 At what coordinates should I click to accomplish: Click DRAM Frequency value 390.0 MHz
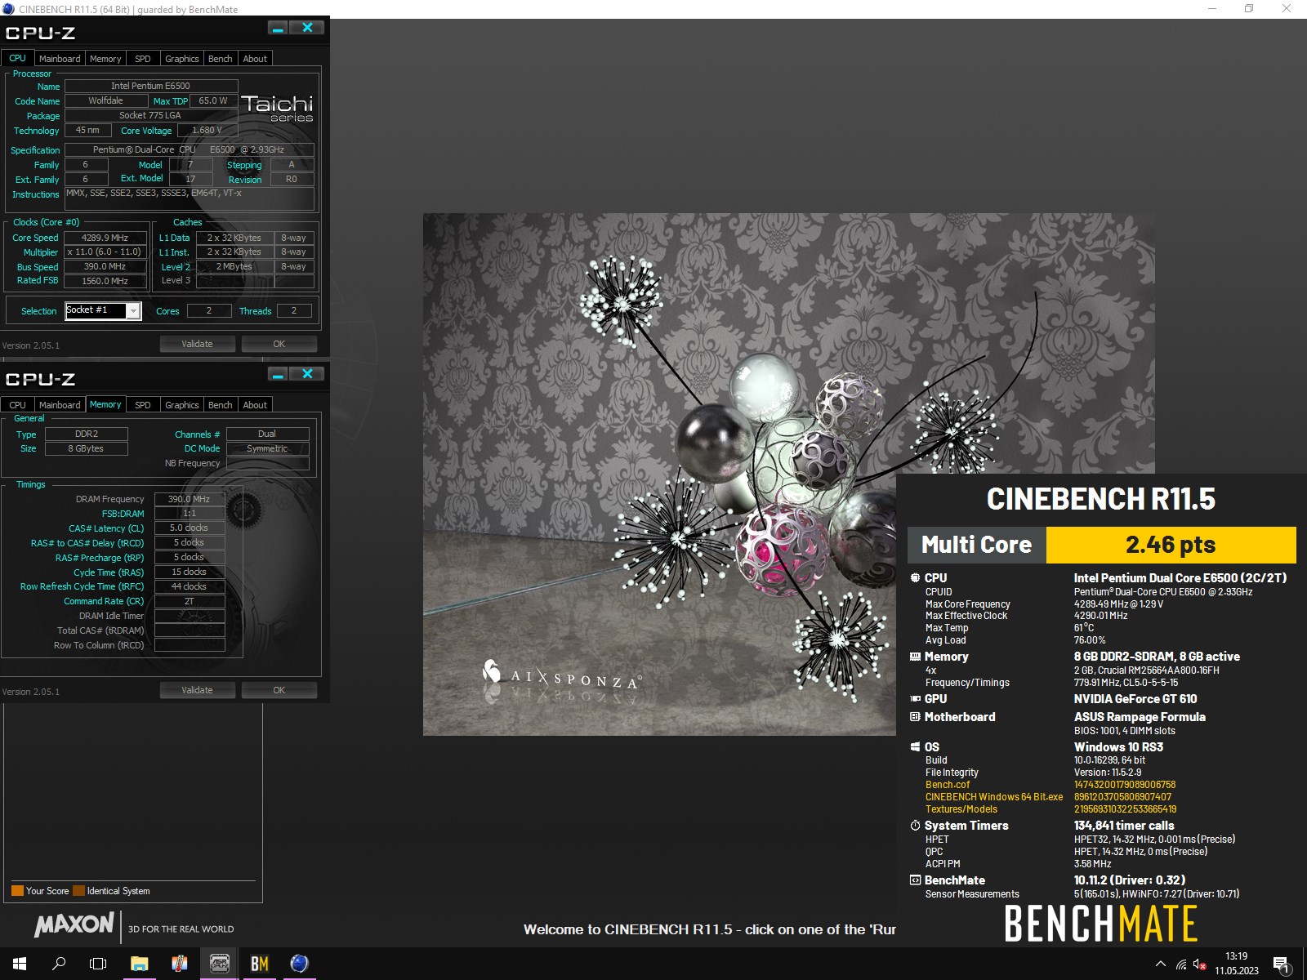point(190,499)
